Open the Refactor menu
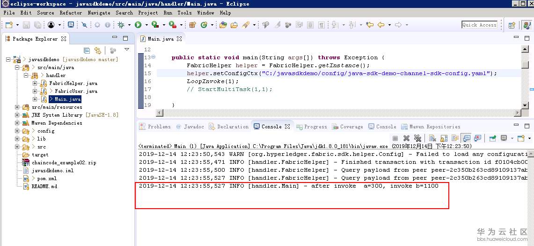The height and width of the screenshot is (246, 534). [71, 13]
